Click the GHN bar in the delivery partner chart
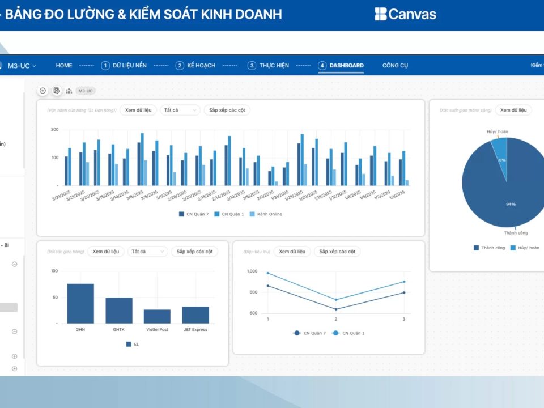This screenshot has width=544, height=408. tap(80, 304)
